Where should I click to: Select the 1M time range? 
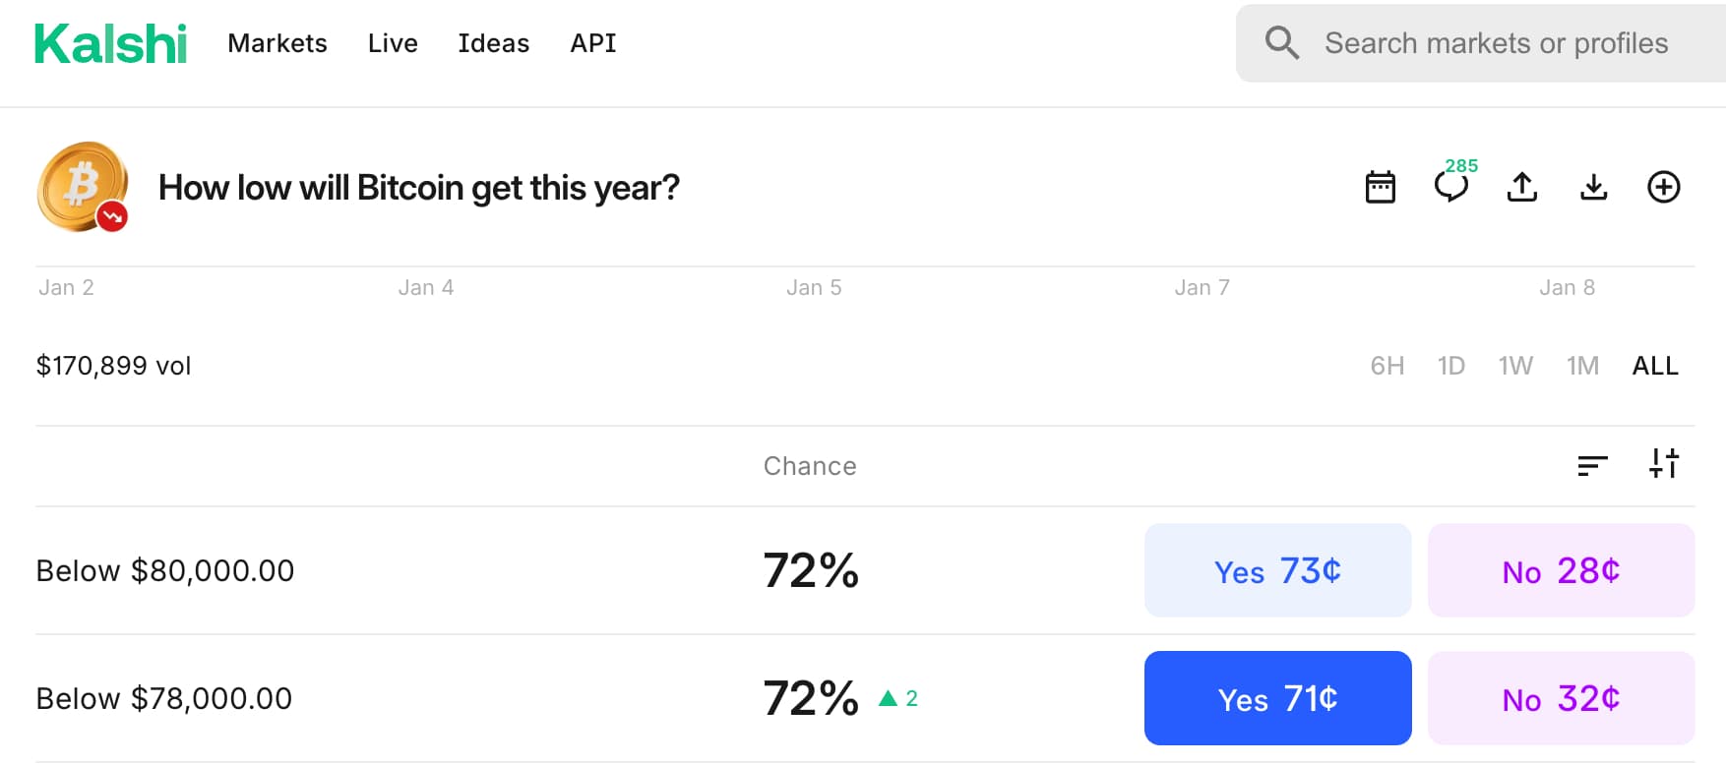[1582, 366]
